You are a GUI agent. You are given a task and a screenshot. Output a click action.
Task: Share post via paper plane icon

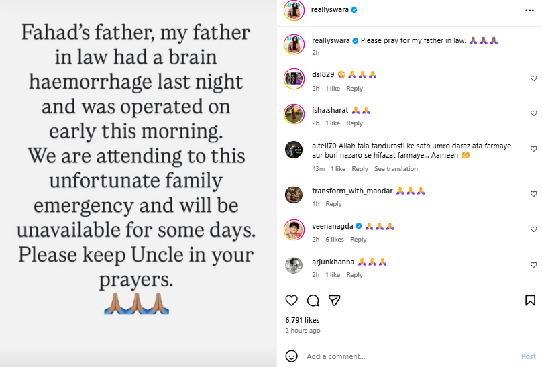(333, 300)
